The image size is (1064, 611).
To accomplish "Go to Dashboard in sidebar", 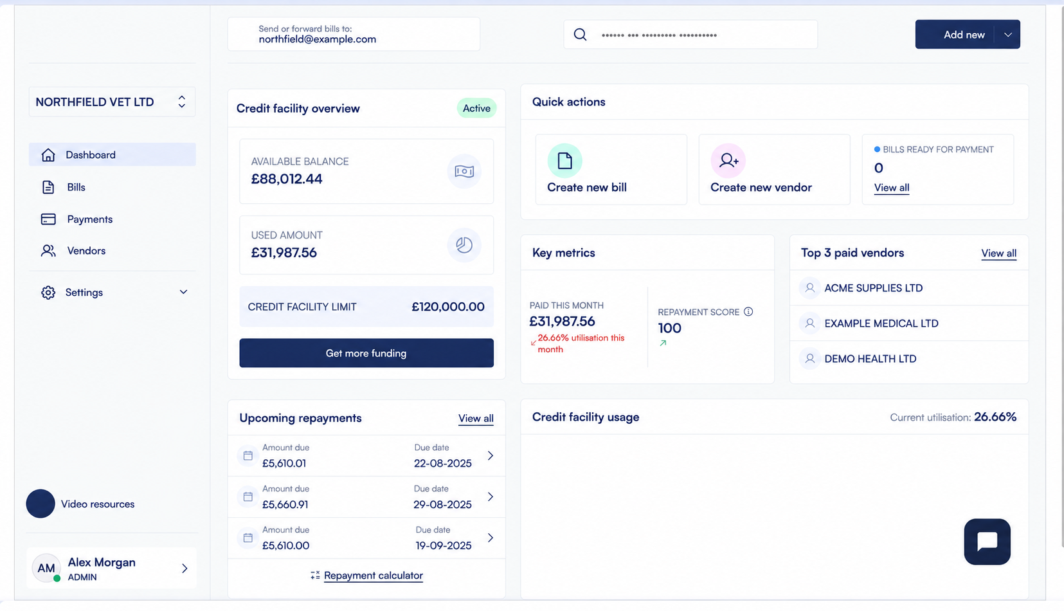I will click(112, 155).
